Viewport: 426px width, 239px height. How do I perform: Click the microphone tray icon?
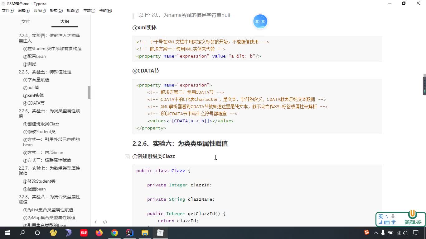click(x=383, y=232)
